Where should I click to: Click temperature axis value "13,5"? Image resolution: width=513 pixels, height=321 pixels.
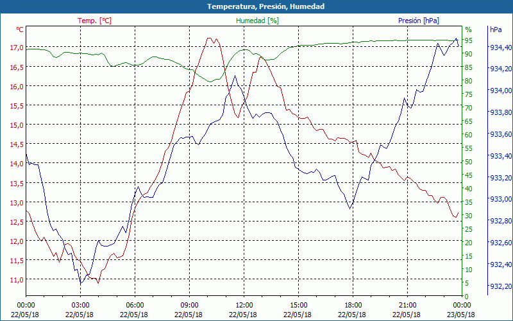tap(17, 183)
